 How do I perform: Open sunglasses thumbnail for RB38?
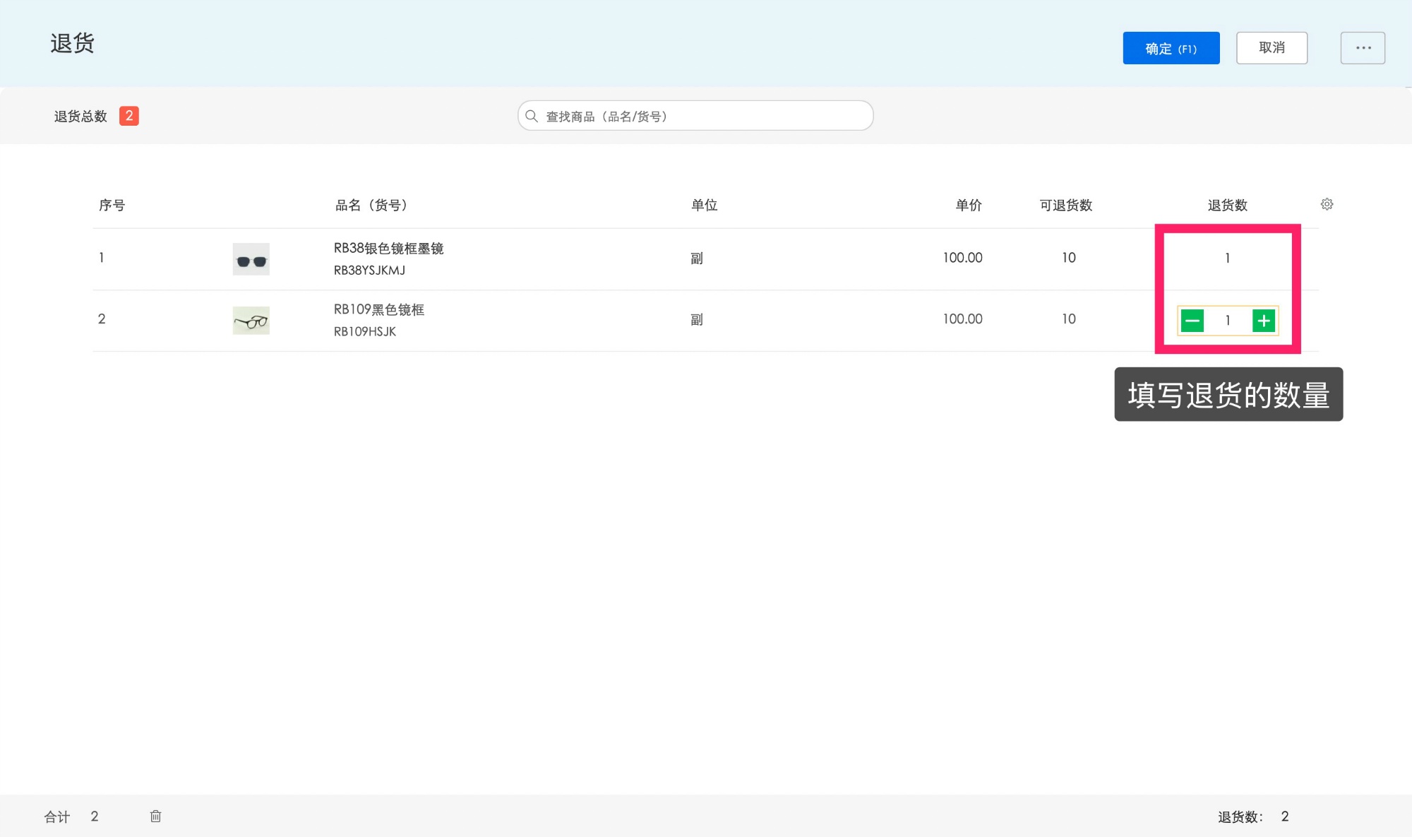tap(251, 259)
